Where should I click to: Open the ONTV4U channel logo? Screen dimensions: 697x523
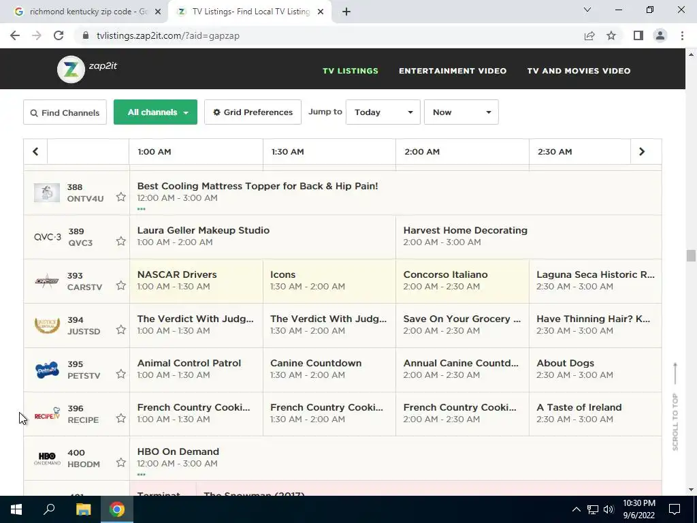tap(47, 193)
